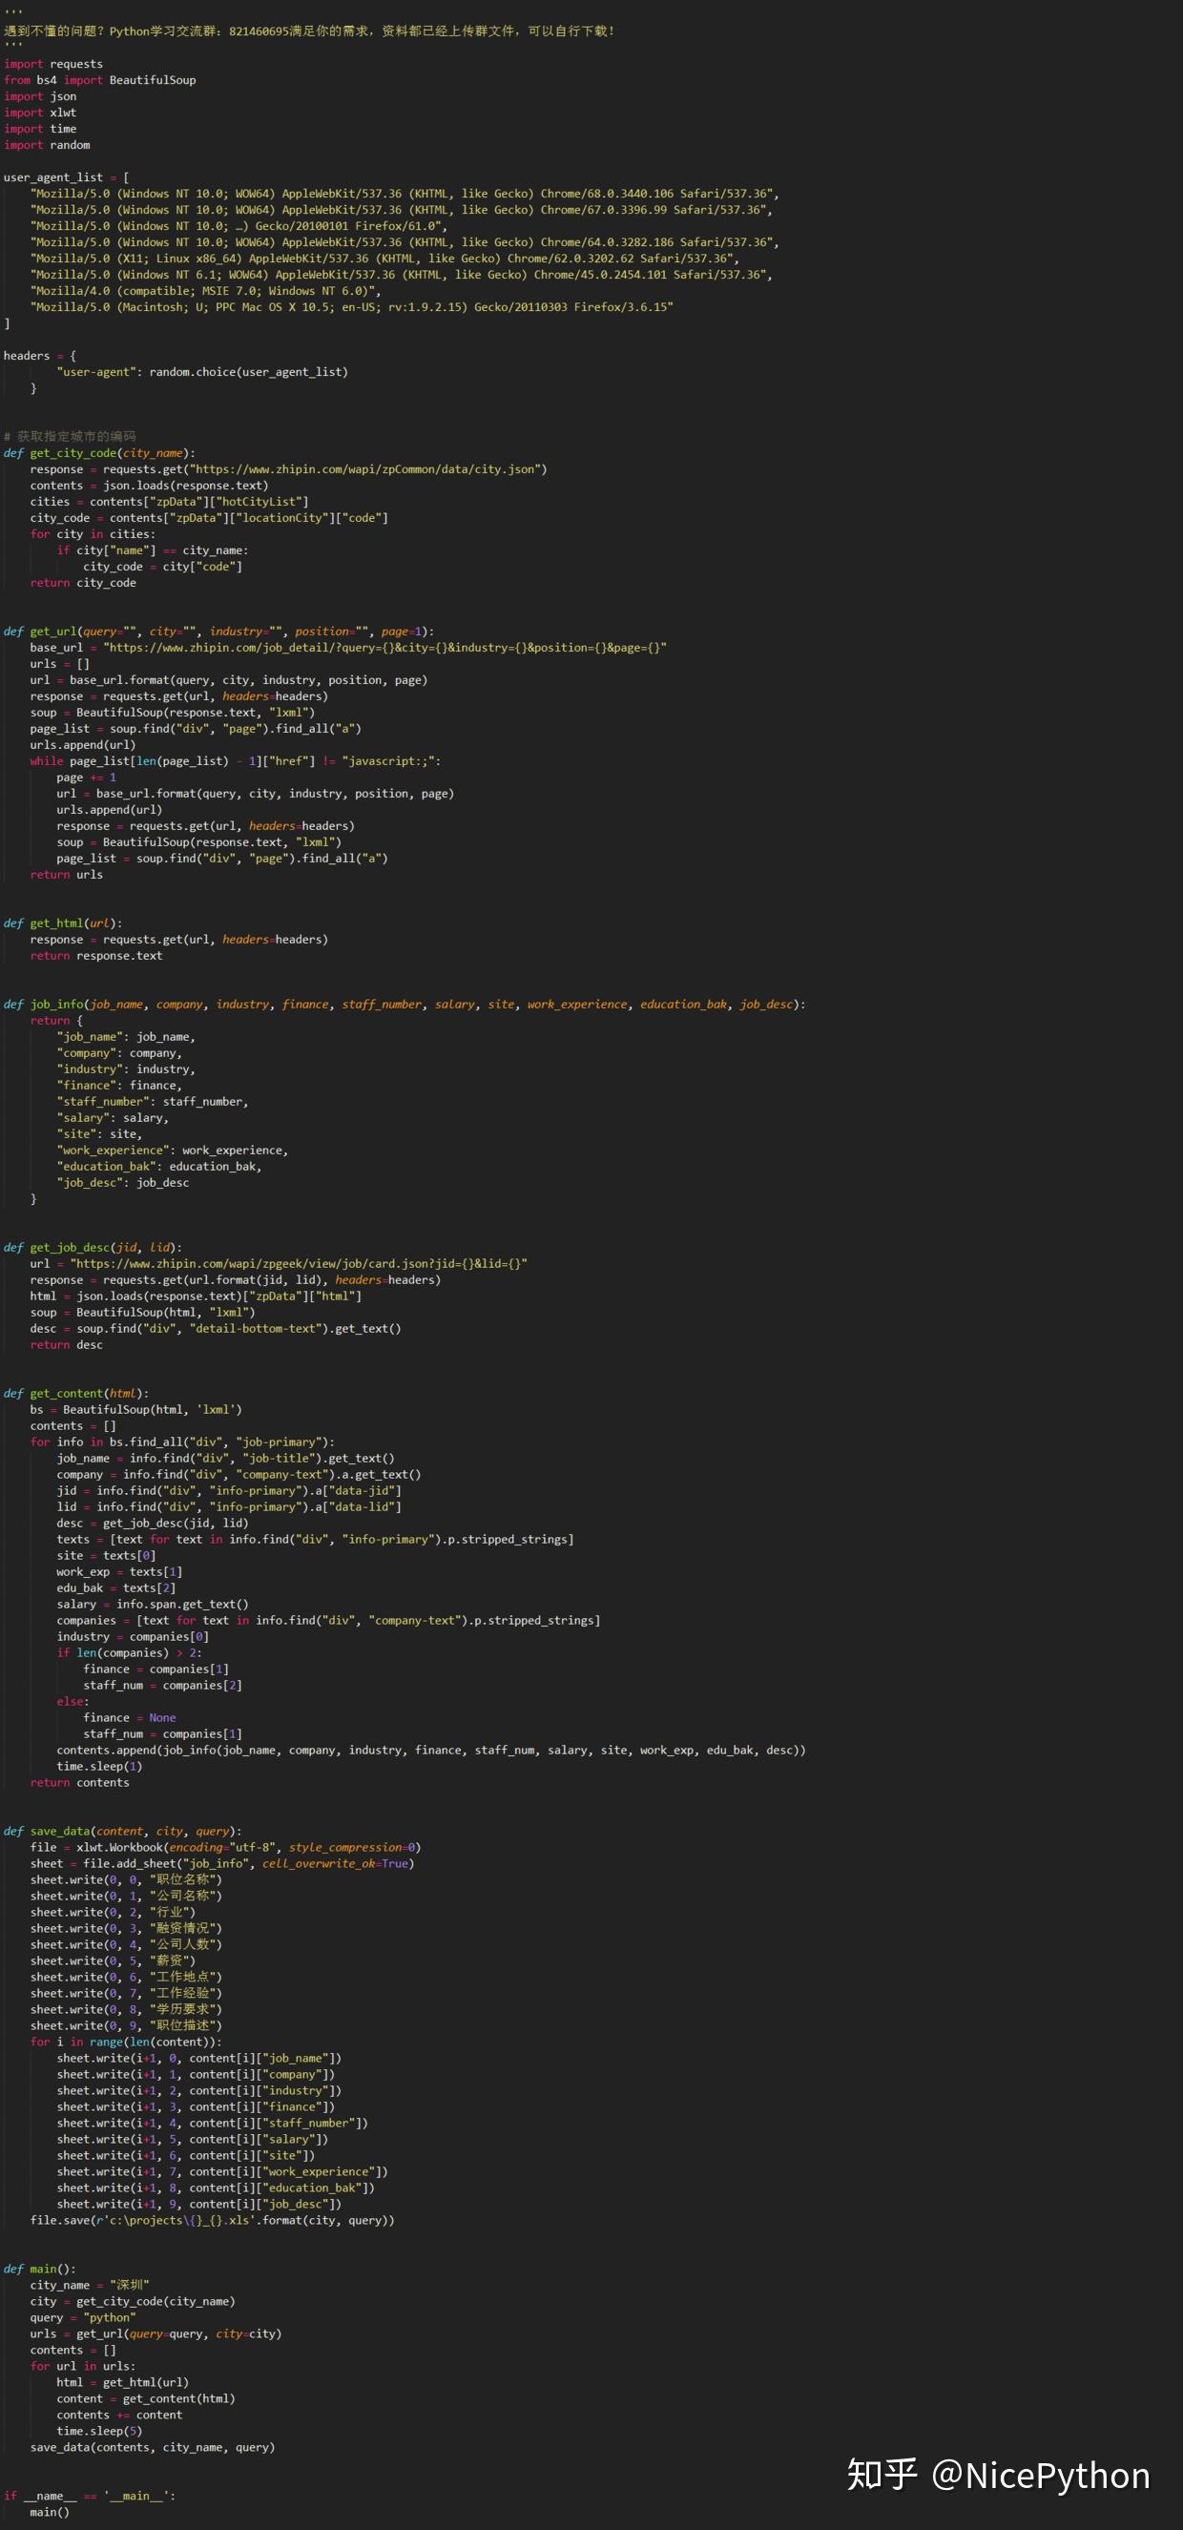Click the sheet.write line with '薪资'
Viewport: 1183px width, 2530px height.
click(x=113, y=1960)
